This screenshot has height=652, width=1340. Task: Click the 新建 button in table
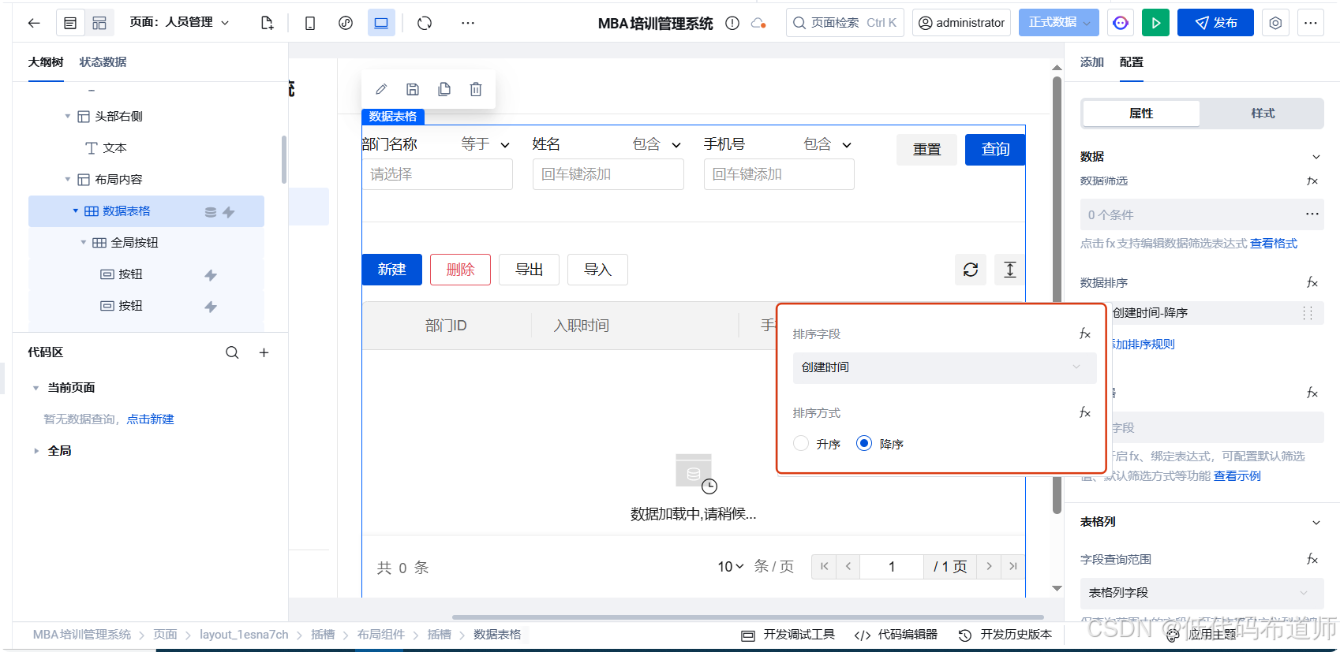[392, 270]
